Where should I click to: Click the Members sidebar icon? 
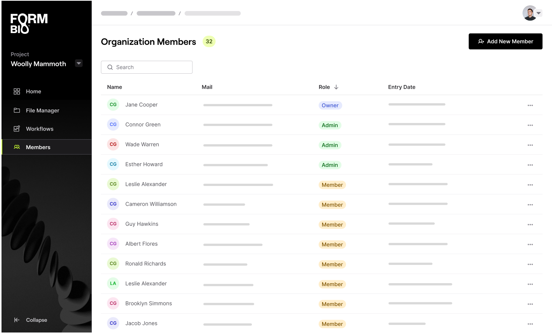[x=17, y=147]
